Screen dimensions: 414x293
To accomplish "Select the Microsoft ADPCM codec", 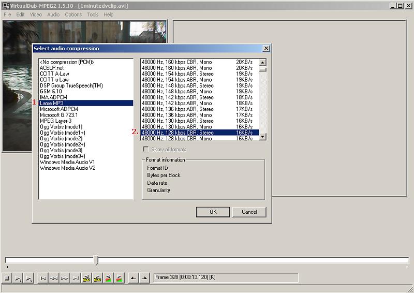I will pos(86,109).
